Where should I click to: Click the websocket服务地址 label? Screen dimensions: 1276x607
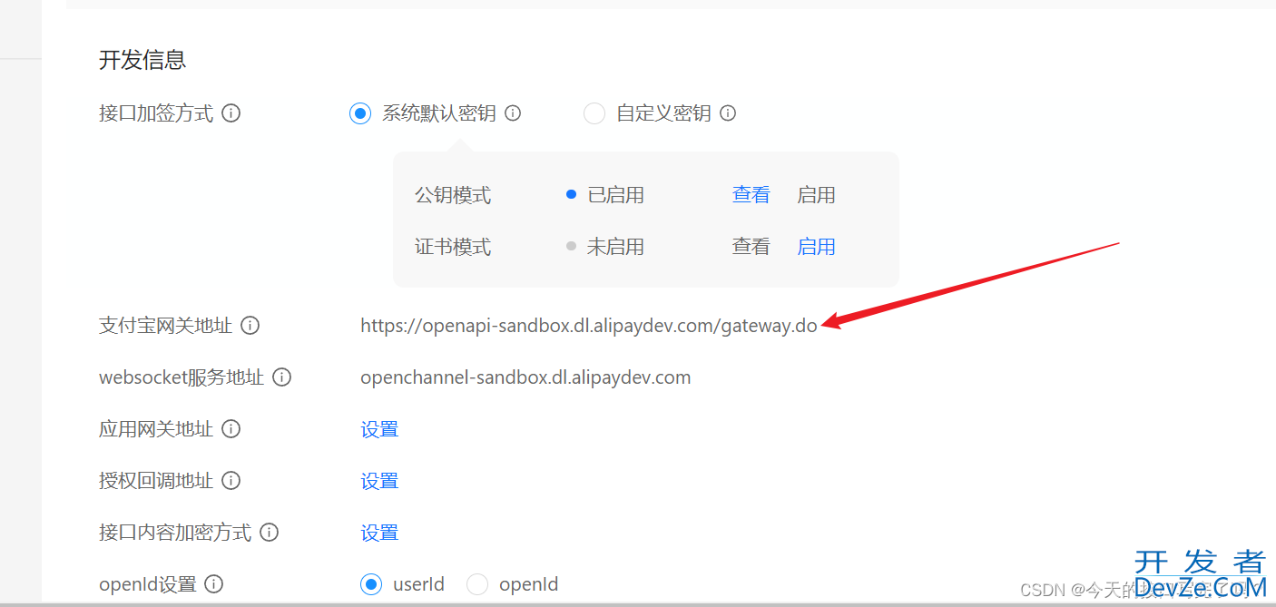(x=182, y=377)
